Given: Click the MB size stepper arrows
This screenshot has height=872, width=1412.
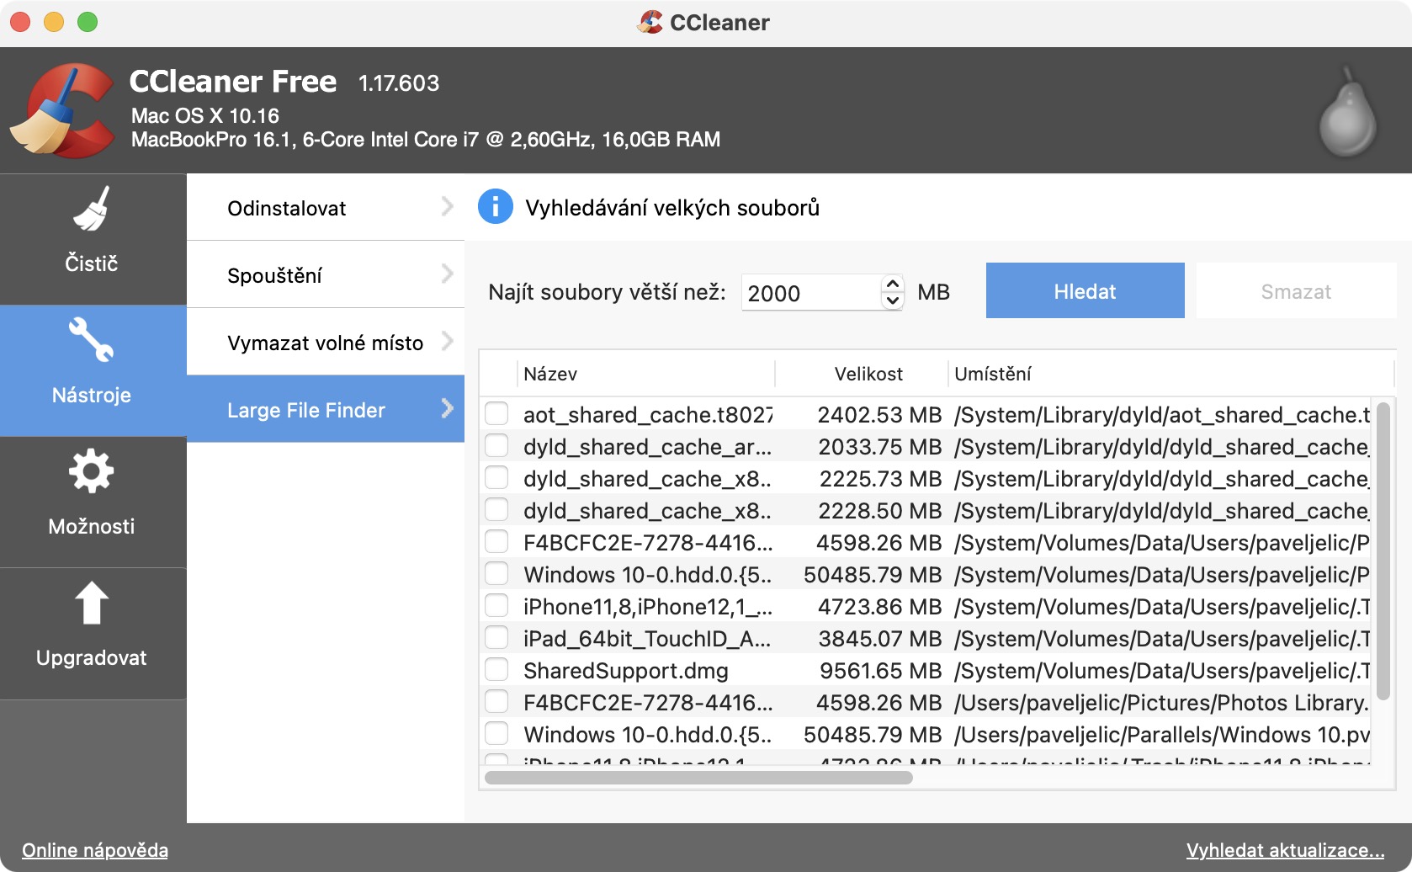Looking at the screenshot, I should 893,292.
